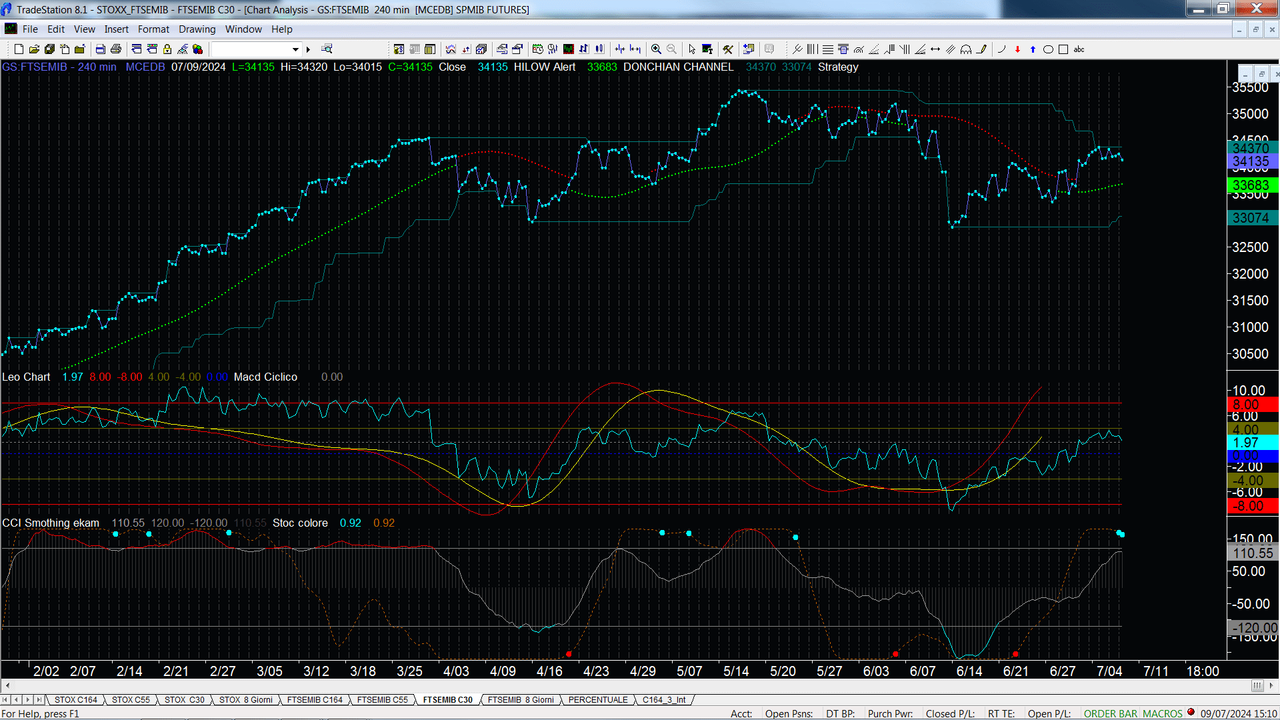Image resolution: width=1280 pixels, height=720 pixels.
Task: Click the first-tab navigation arrow
Action: click(x=5, y=700)
